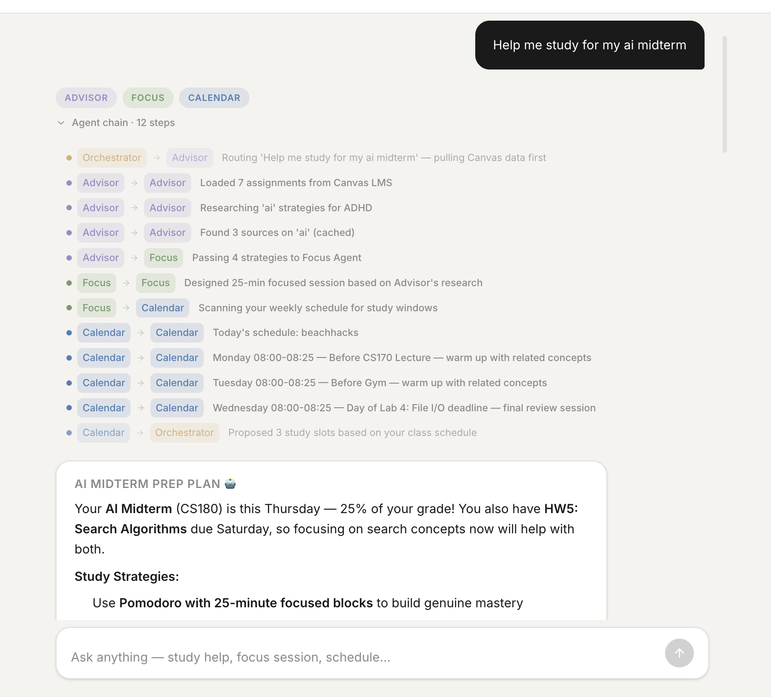Viewport: 771px width, 697px height.
Task: Click the Focus chip in 'Passing 4 strategies' step
Action: coord(163,258)
